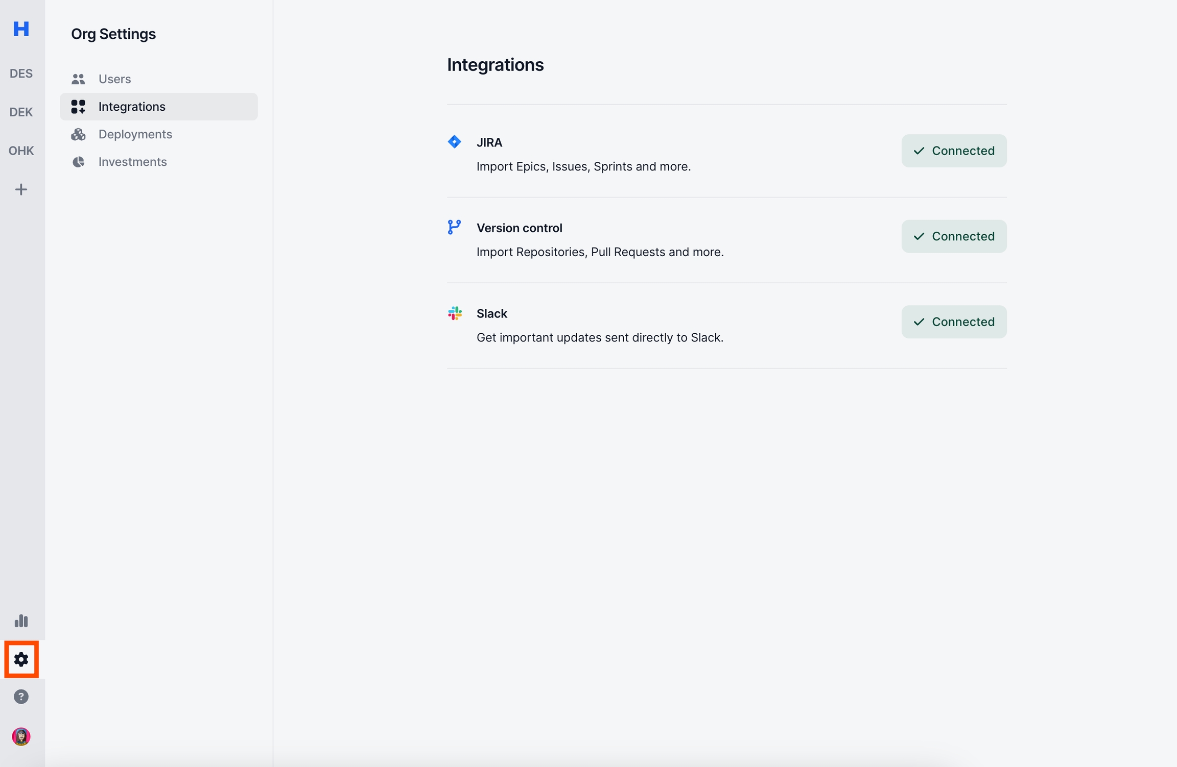Open the help question mark icon
The image size is (1177, 767).
click(x=21, y=697)
